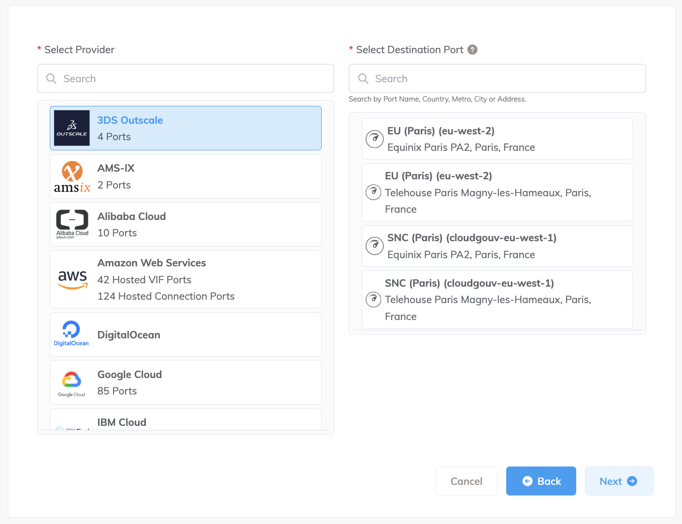The width and height of the screenshot is (682, 524).
Task: Proceed with the Next button
Action: pyautogui.click(x=618, y=481)
